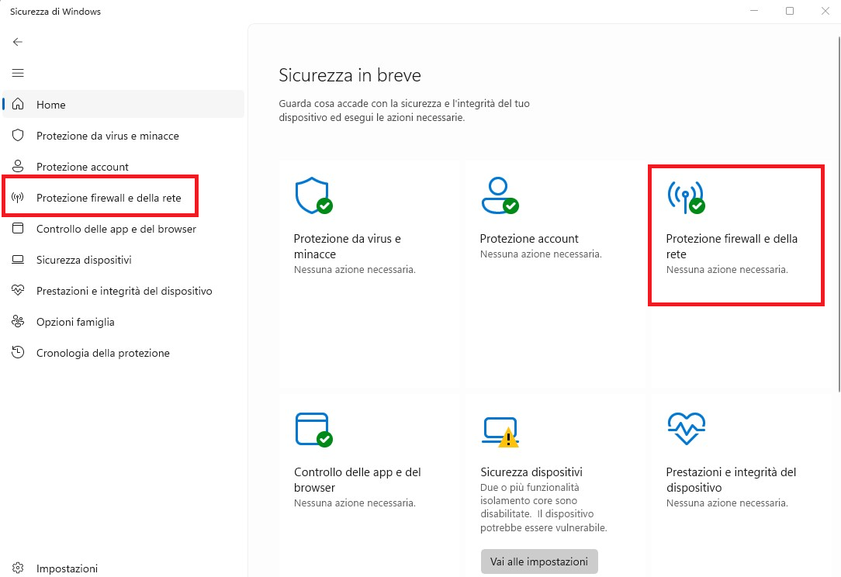Open Protezione da virus e minacce sidebar item
The image size is (841, 577).
pos(107,136)
